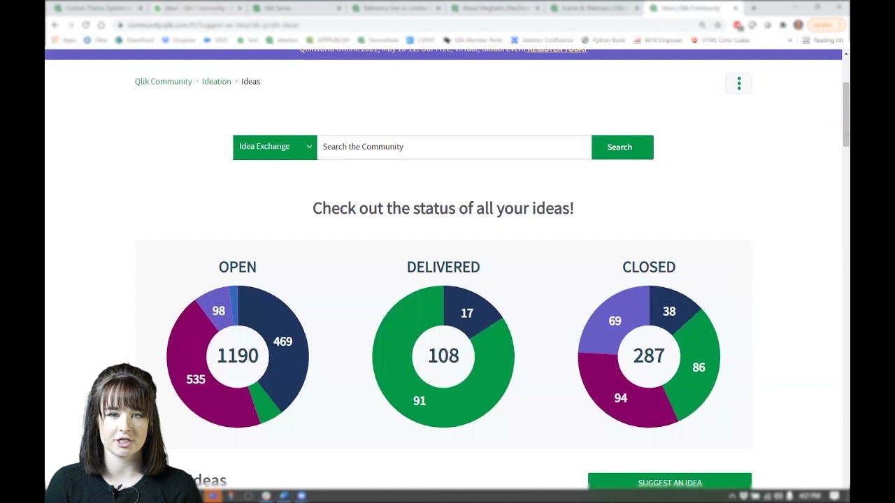This screenshot has width=895, height=503.
Task: Open the ServiceNow bookmark
Action: click(x=378, y=41)
